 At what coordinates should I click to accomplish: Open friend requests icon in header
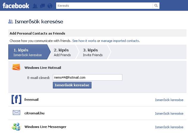pos(35,6)
